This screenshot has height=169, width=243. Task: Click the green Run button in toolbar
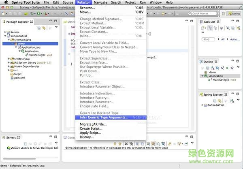tap(38, 14)
